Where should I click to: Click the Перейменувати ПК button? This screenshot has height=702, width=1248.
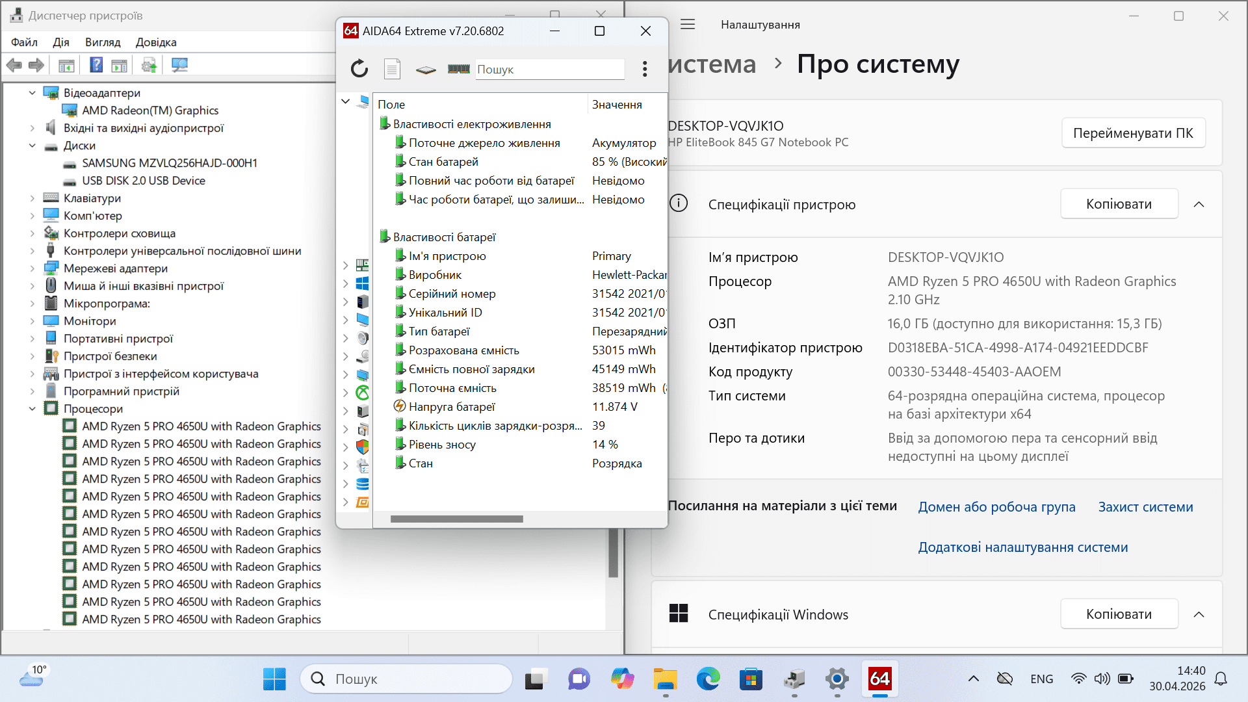[1133, 133]
